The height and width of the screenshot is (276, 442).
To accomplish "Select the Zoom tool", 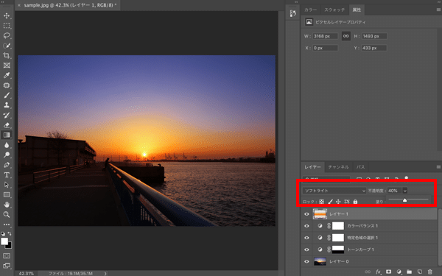I will [x=7, y=215].
